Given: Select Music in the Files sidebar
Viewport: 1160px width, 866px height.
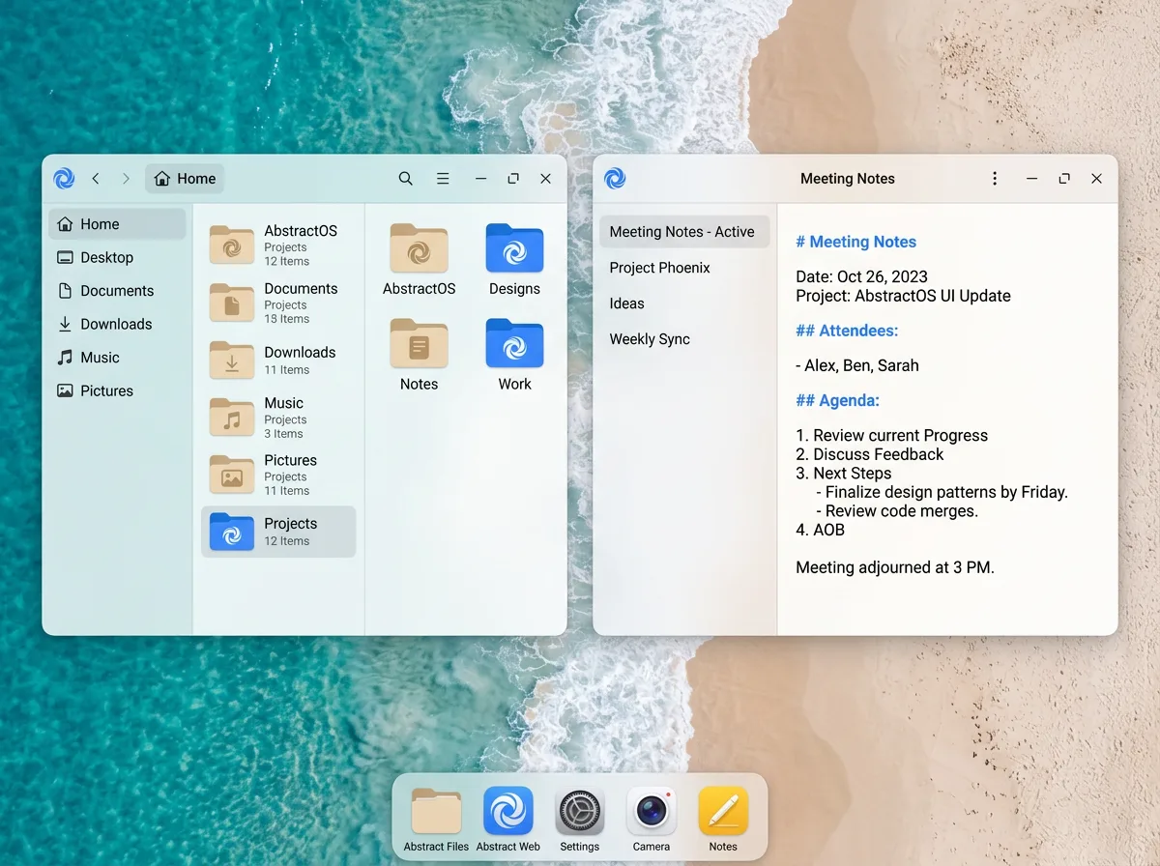Looking at the screenshot, I should pyautogui.click(x=117, y=358).
